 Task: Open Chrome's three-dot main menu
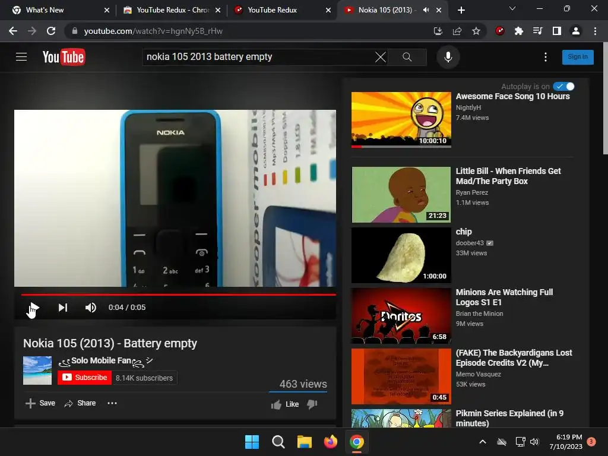coord(595,31)
